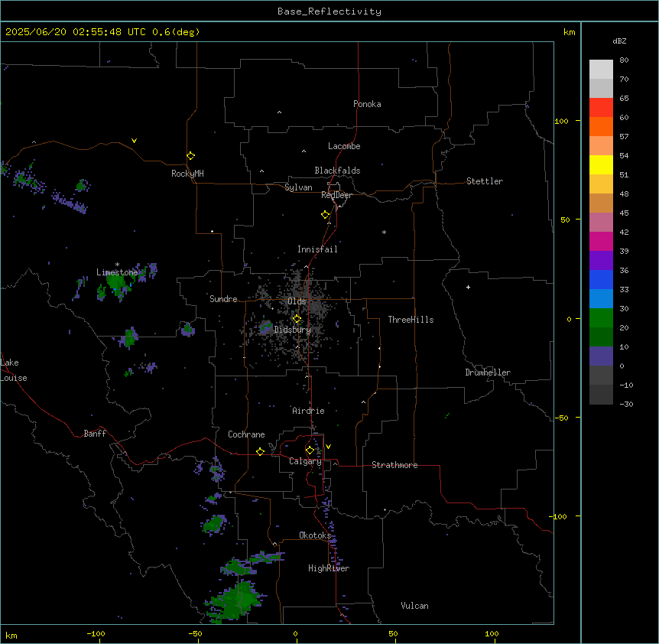
Task: Click the Okotoks town label
Action: [315, 535]
